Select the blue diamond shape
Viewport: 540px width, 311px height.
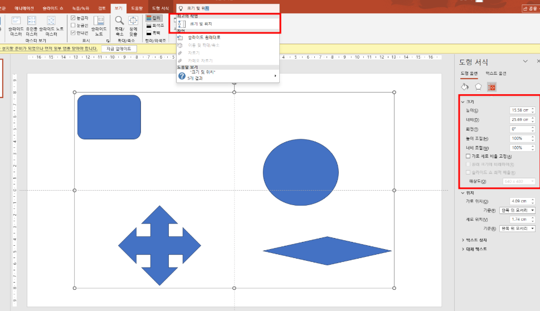(327, 251)
